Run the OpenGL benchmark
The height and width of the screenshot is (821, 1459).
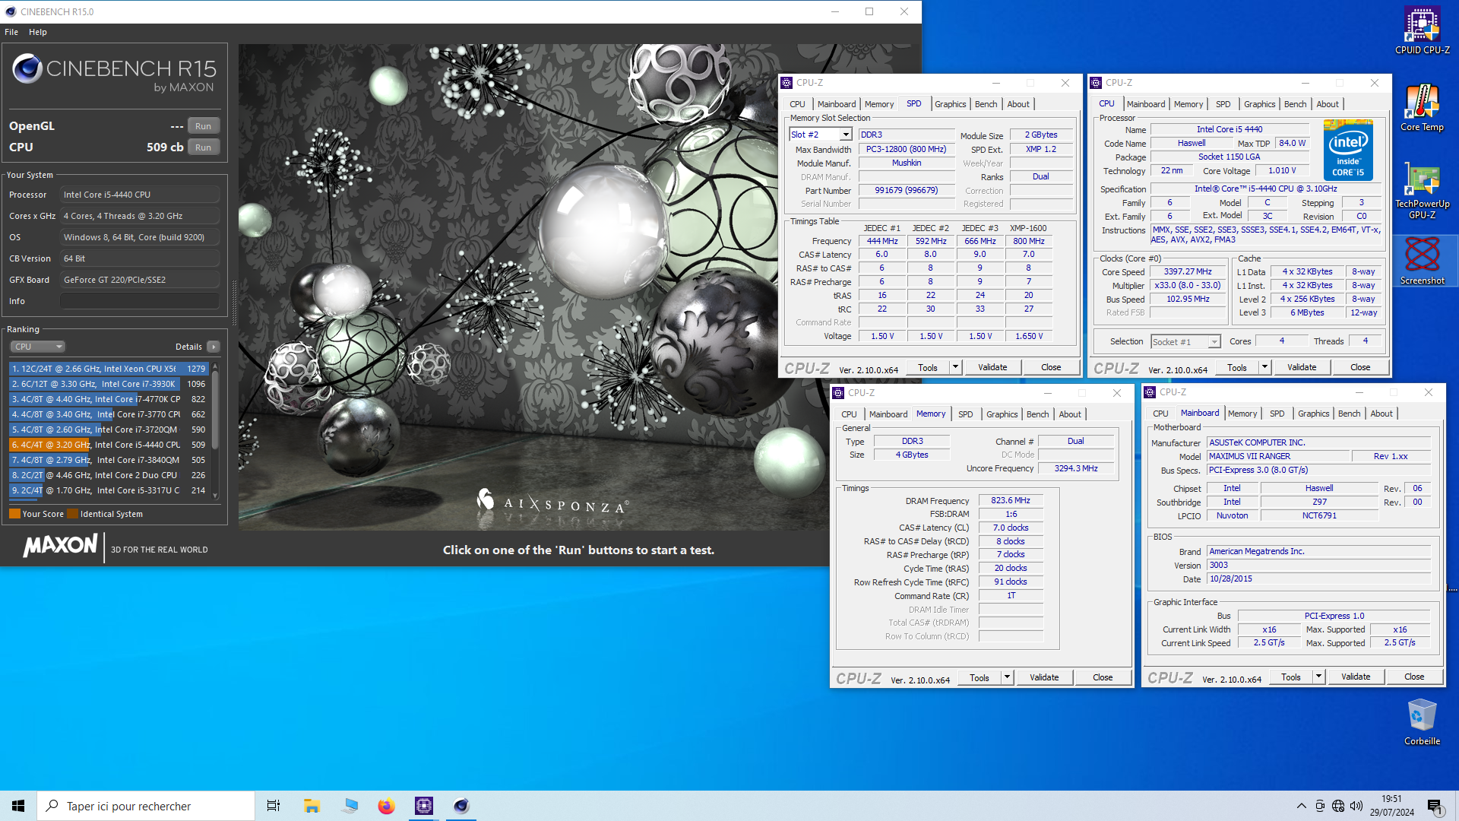click(x=203, y=126)
